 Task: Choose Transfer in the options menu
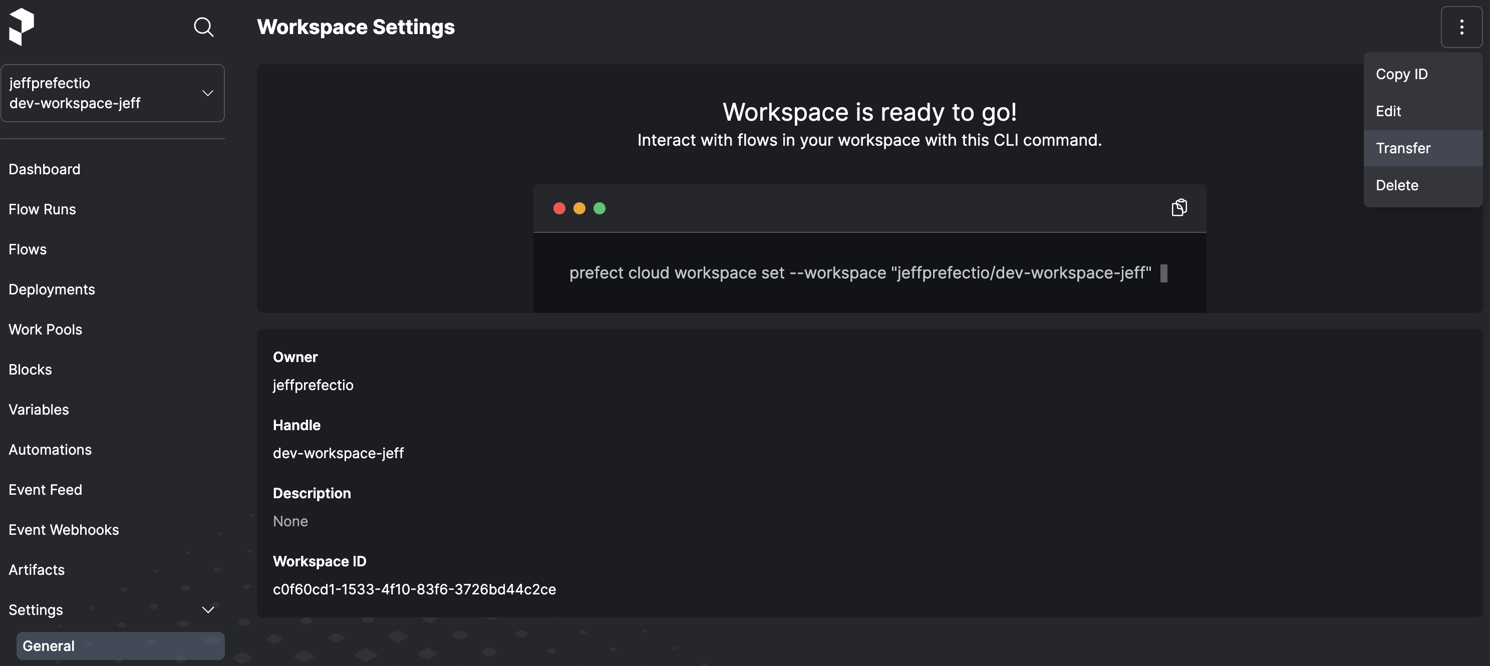click(x=1422, y=148)
